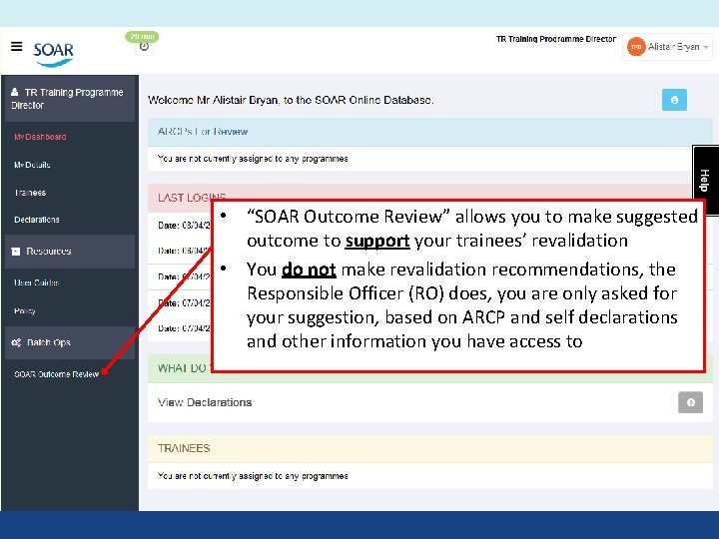Click the View Declarations arrow button

click(x=691, y=402)
